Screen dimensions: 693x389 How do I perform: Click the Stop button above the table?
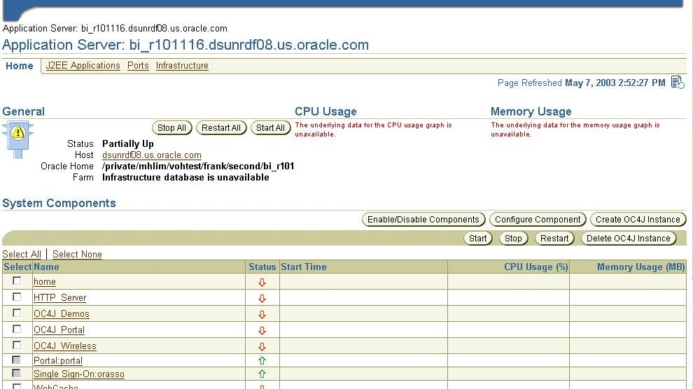513,239
